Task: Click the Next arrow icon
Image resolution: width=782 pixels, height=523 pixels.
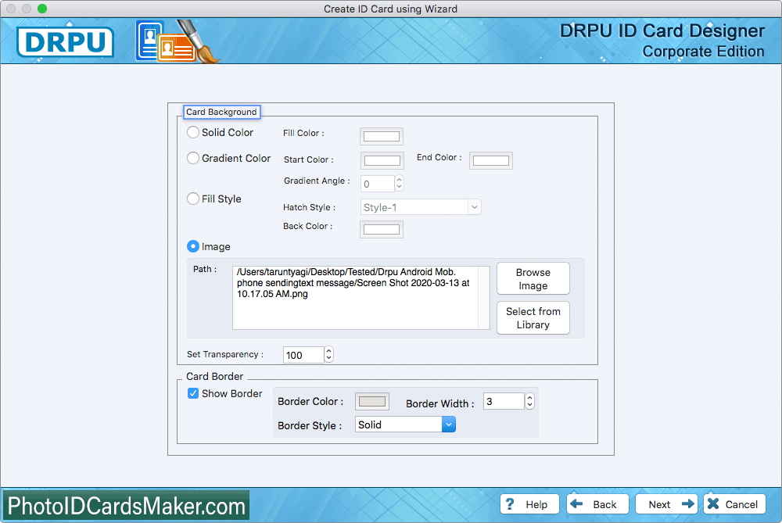Action: (x=688, y=503)
